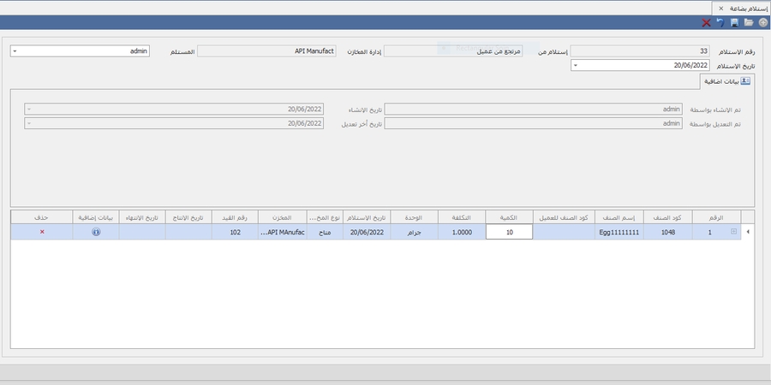Delete row 1 using red x icon

(x=42, y=232)
